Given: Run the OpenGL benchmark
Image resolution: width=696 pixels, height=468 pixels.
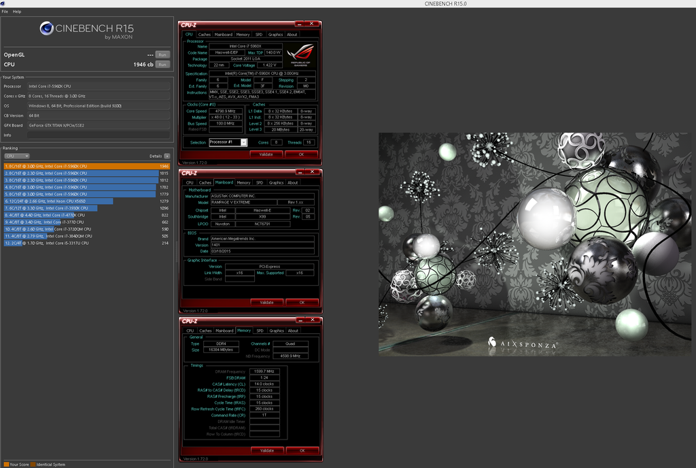Looking at the screenshot, I should coord(162,54).
